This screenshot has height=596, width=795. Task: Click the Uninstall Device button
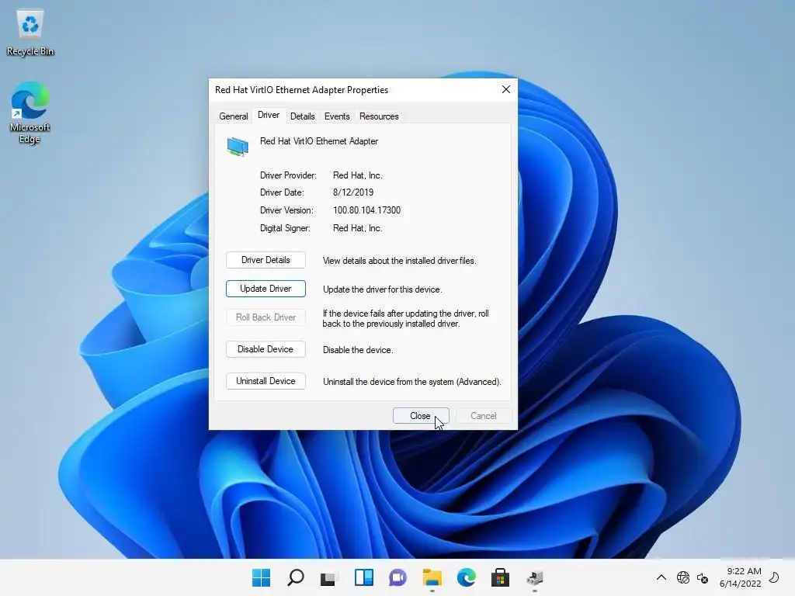[266, 381]
